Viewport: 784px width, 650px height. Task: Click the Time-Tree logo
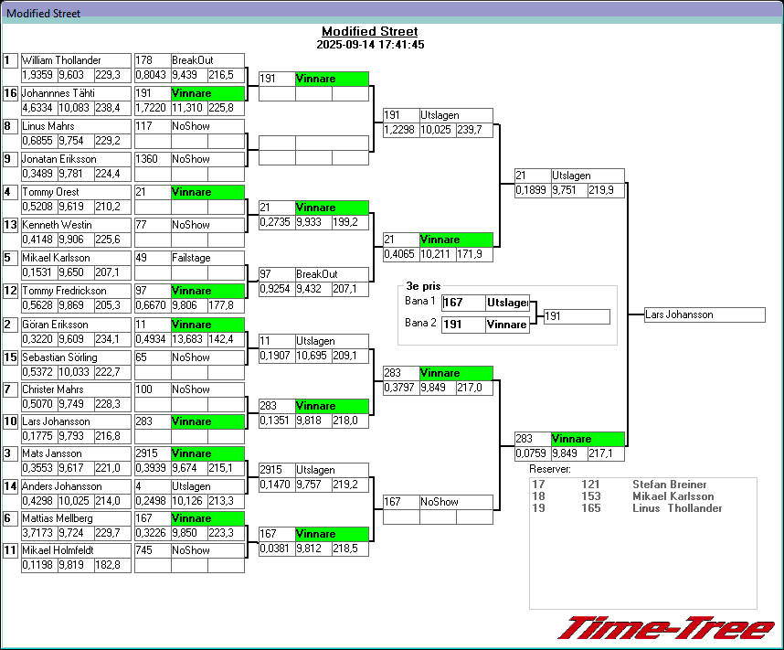665,628
